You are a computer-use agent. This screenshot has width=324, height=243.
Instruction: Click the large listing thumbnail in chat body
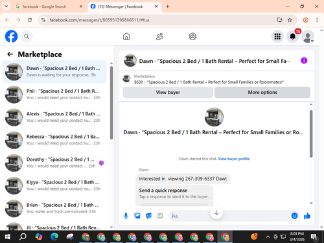point(214,117)
